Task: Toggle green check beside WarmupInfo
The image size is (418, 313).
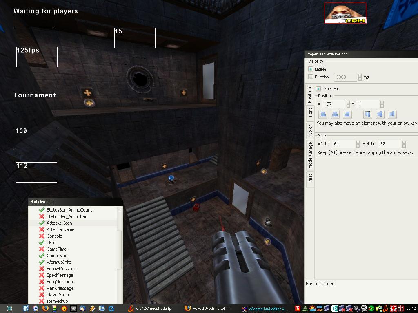Action: click(x=42, y=262)
